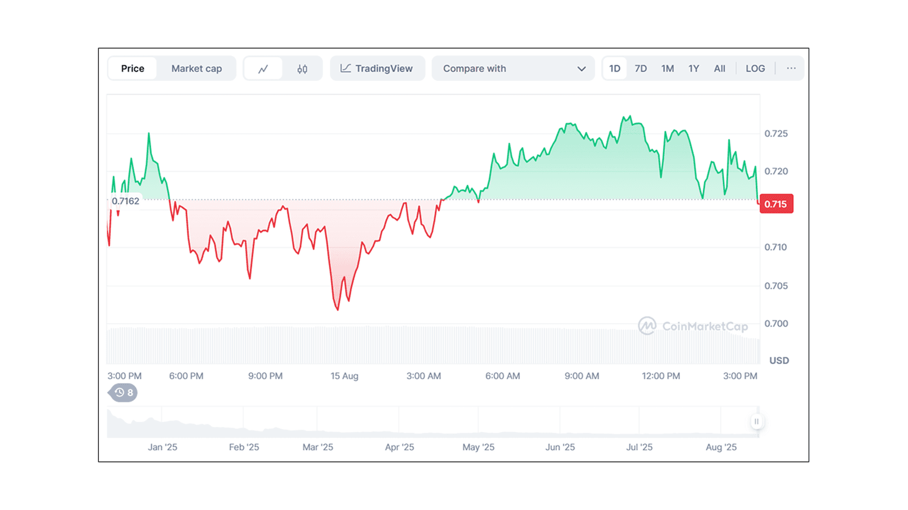Click the 0.7162 opening price label
This screenshot has width=908, height=510.
125,201
